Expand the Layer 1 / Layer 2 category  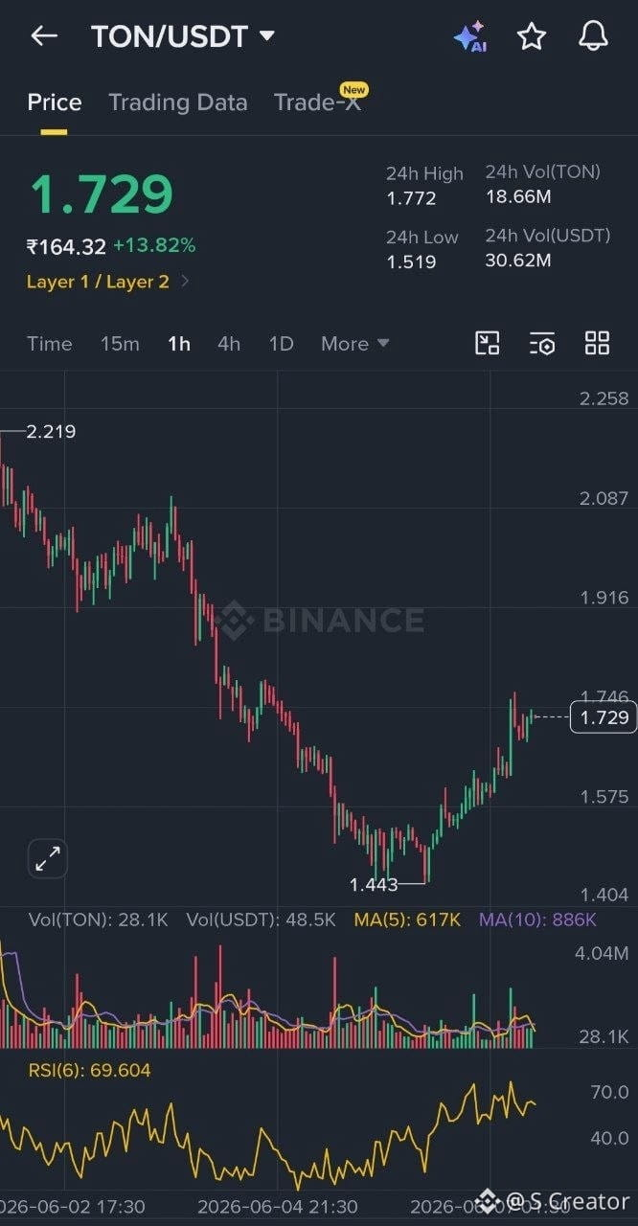[x=108, y=282]
